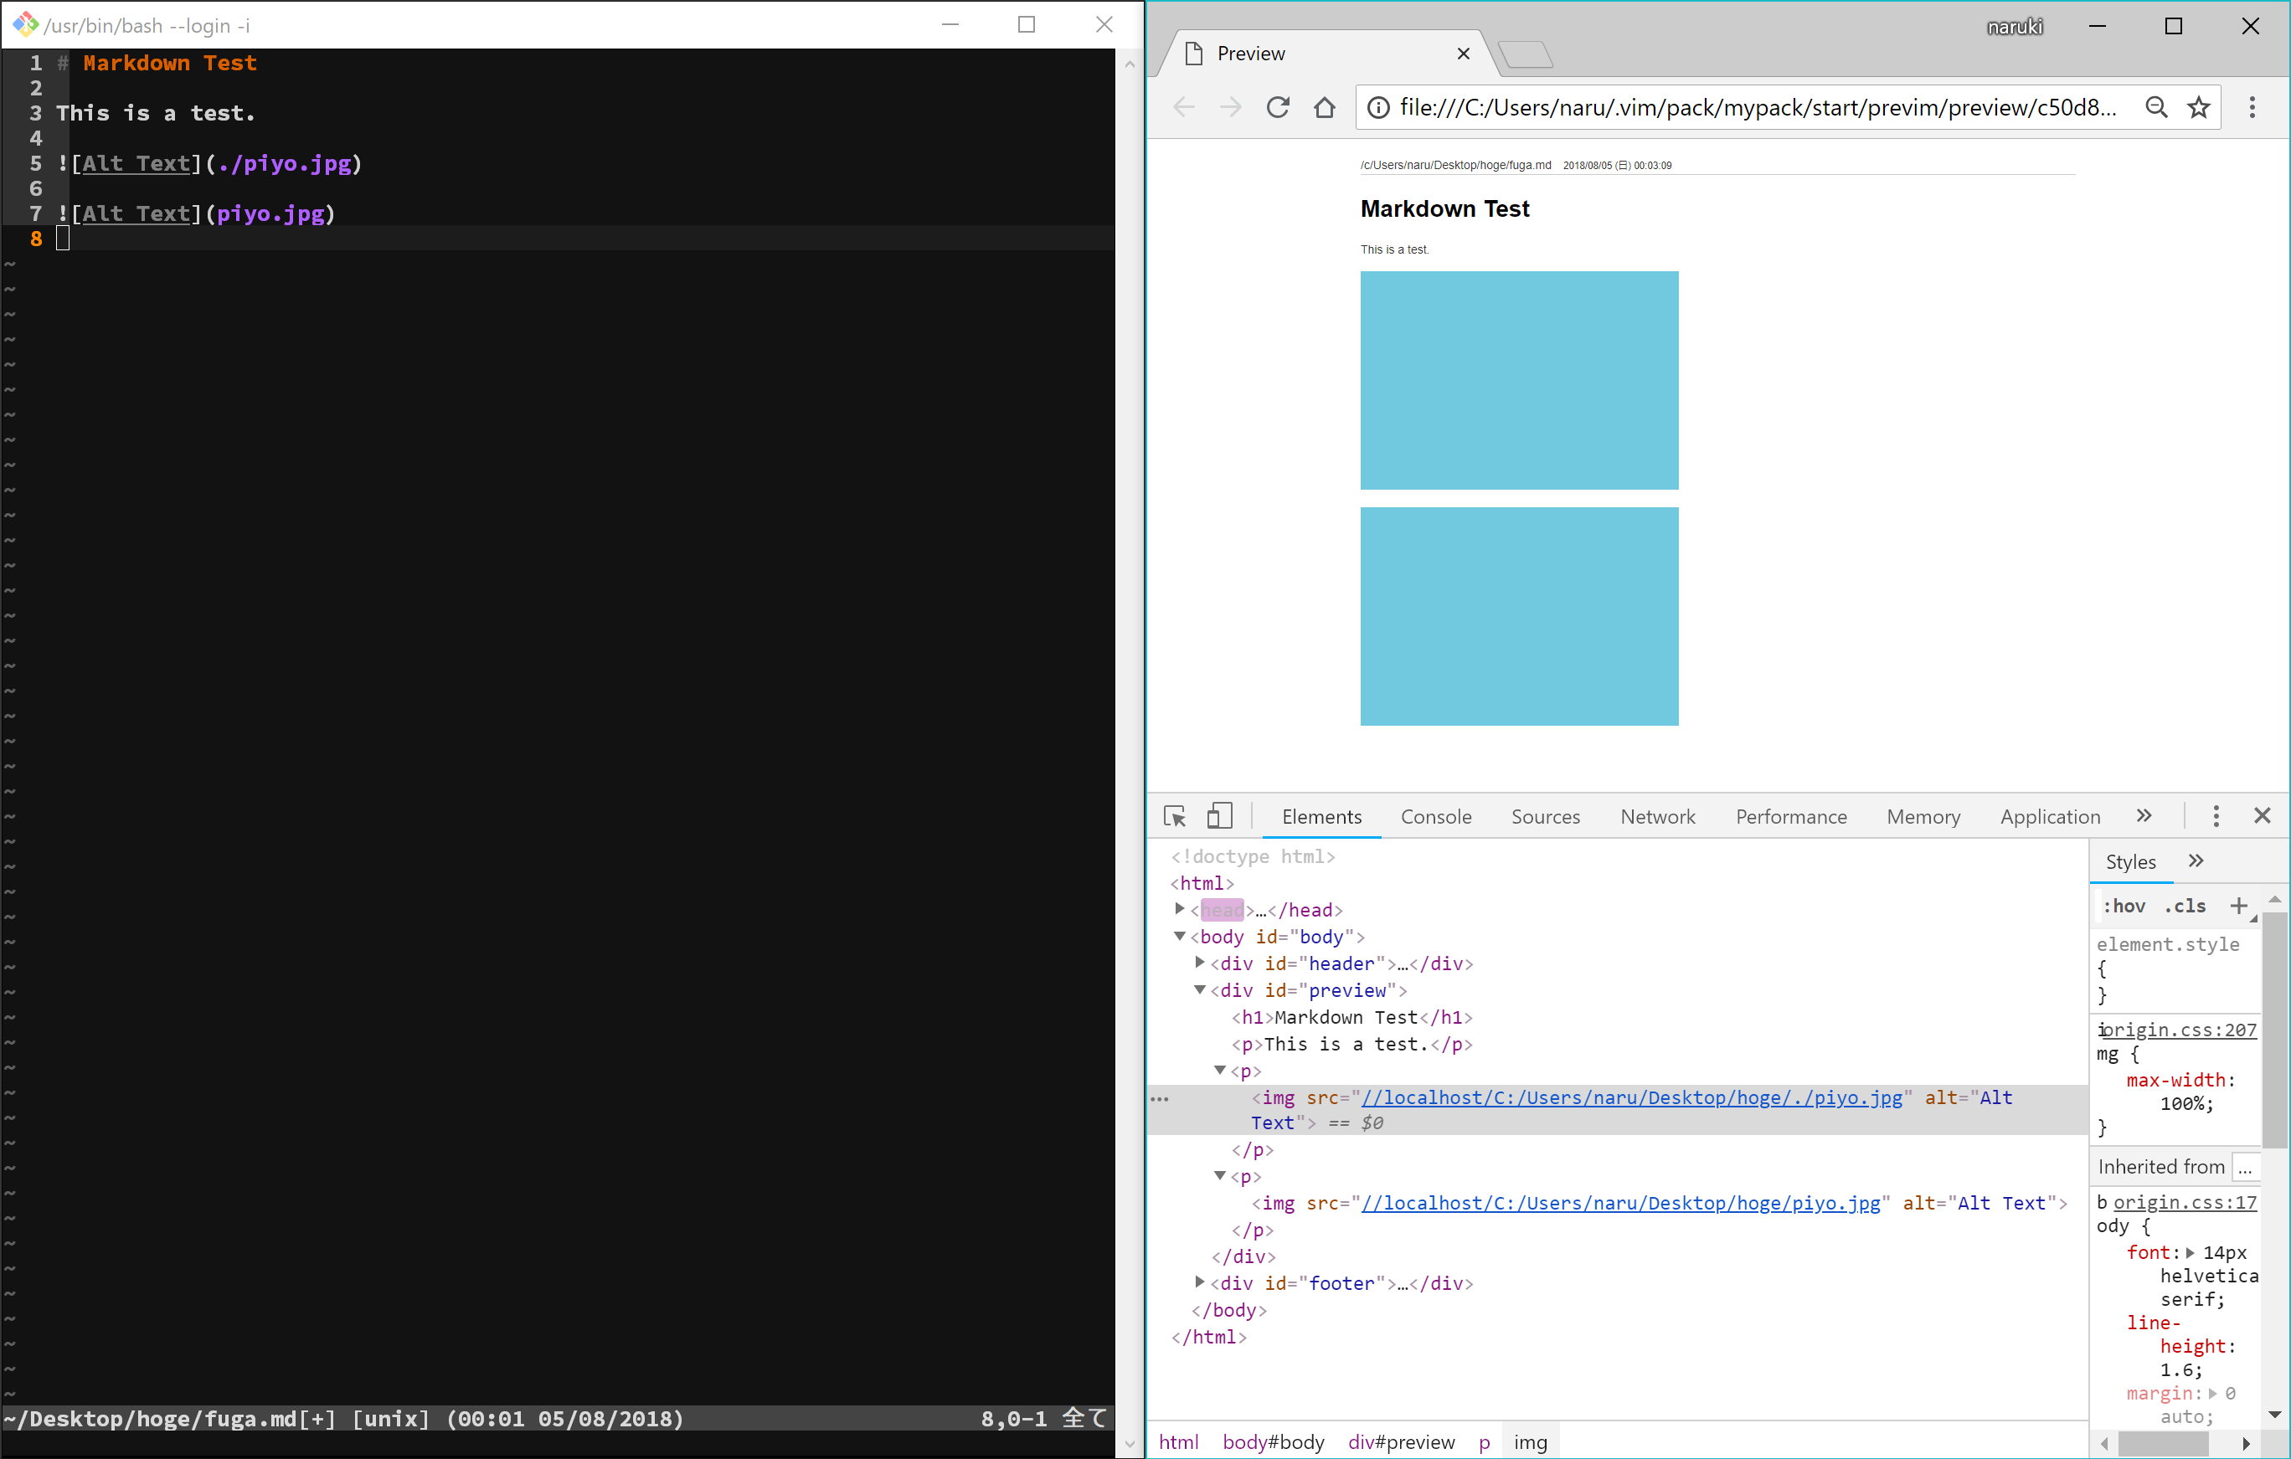Image resolution: width=2291 pixels, height=1459 pixels.
Task: Click the browser back navigation arrow
Action: (x=1183, y=106)
